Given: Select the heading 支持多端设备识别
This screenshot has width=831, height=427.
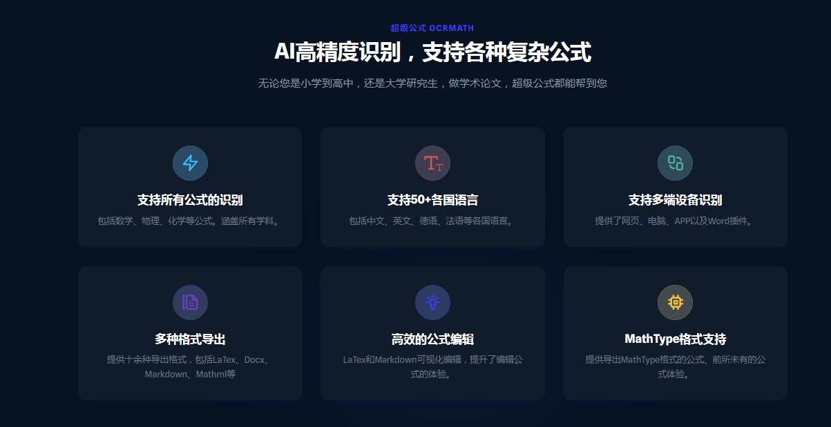Looking at the screenshot, I should 675,200.
